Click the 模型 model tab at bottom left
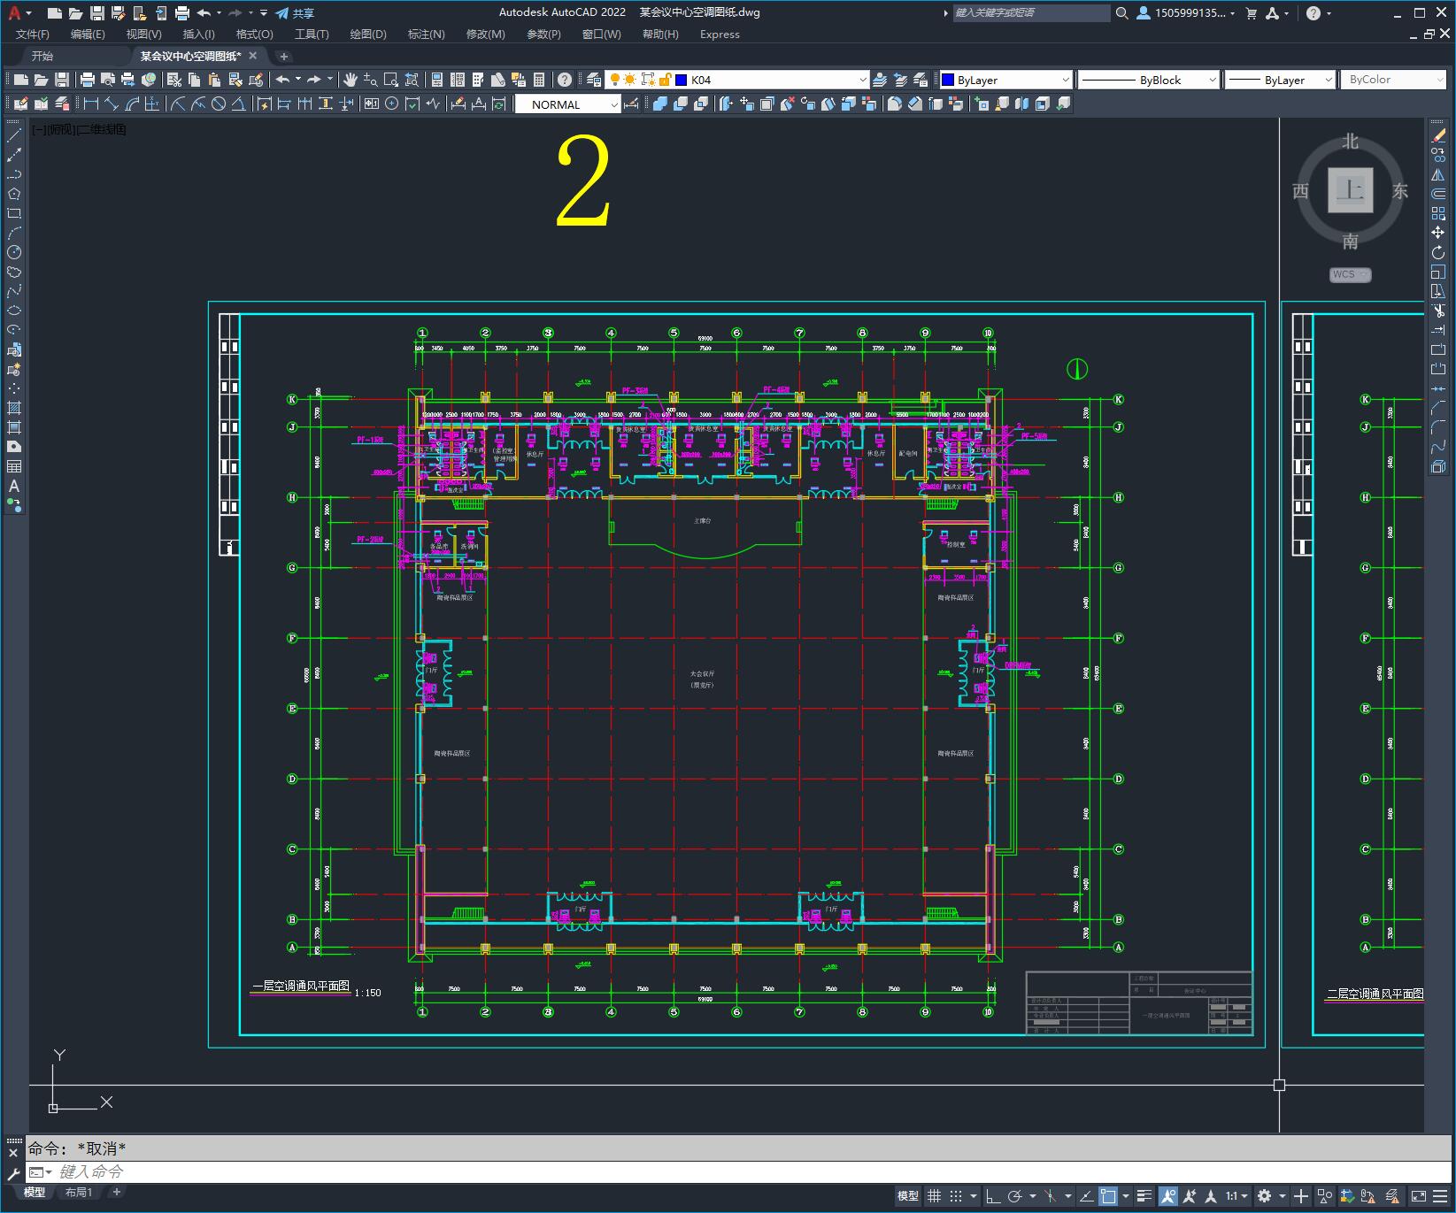Viewport: 1456px width, 1213px height. click(x=35, y=1193)
